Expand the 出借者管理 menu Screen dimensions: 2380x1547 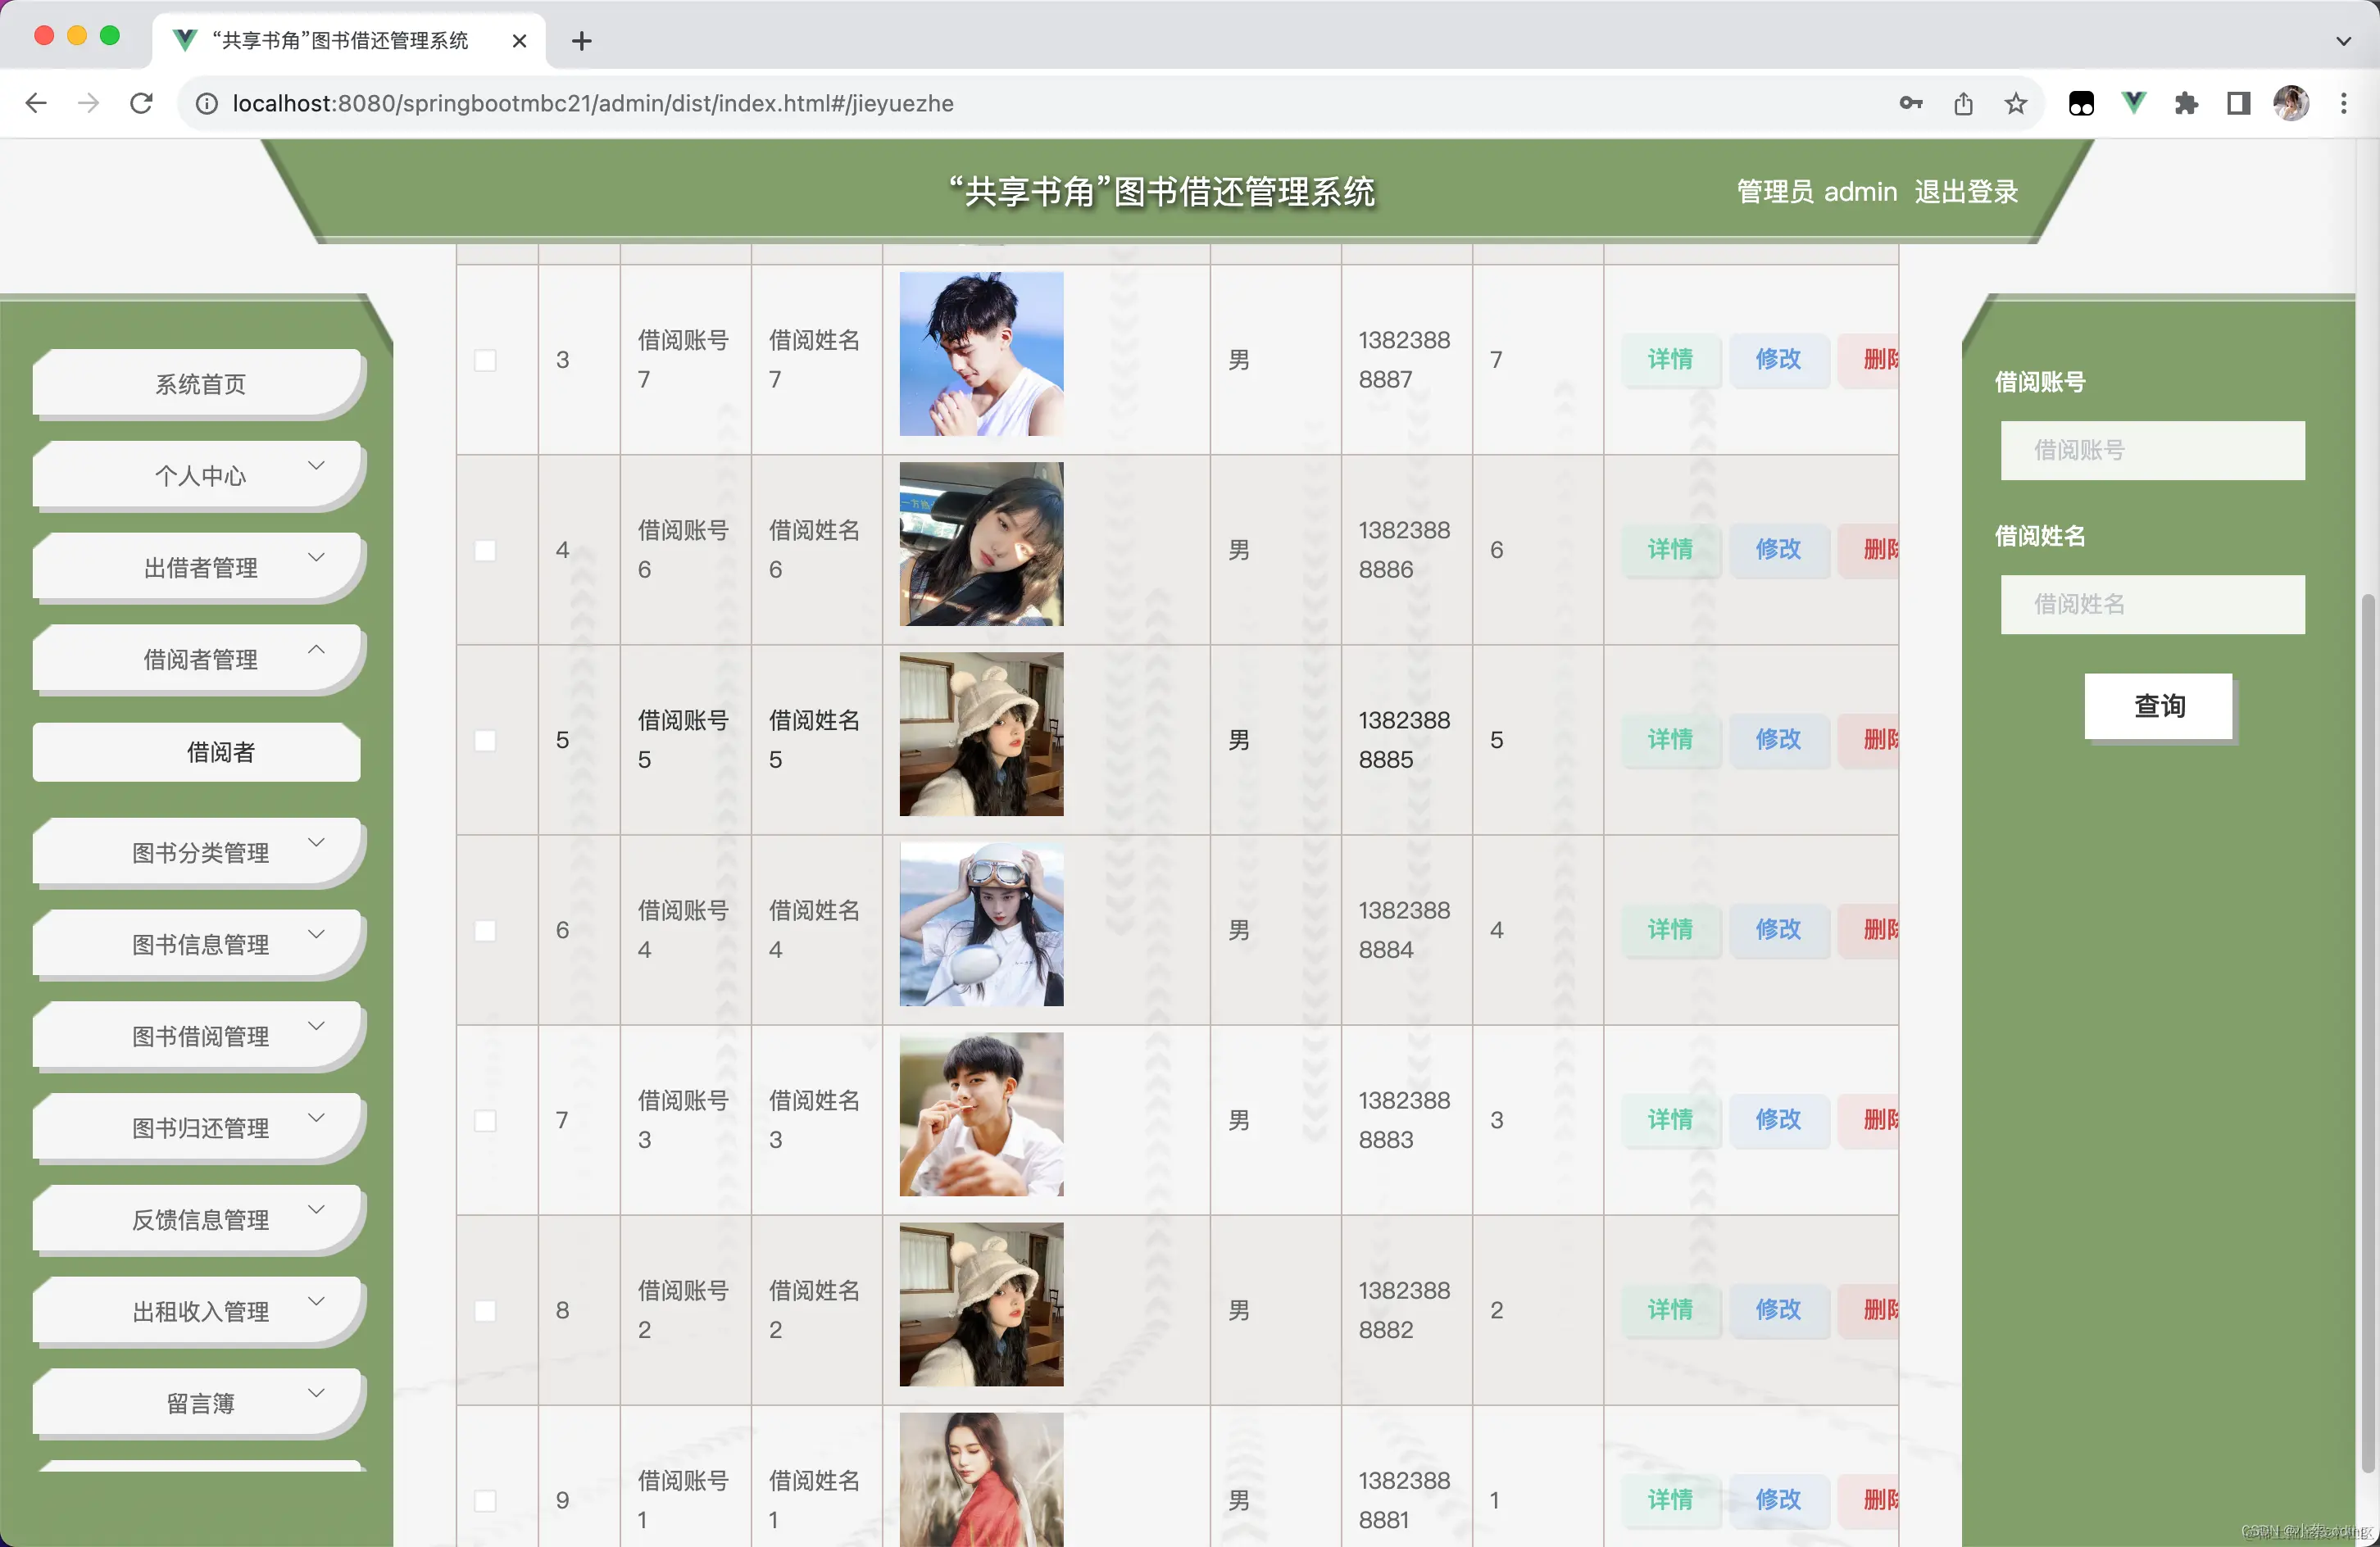pyautogui.click(x=200, y=568)
